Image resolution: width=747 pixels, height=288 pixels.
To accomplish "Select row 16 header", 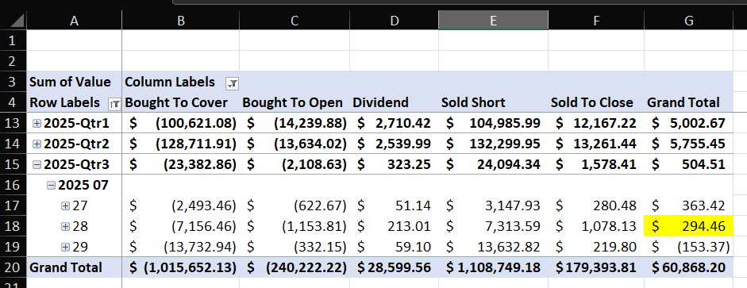I will coord(13,185).
